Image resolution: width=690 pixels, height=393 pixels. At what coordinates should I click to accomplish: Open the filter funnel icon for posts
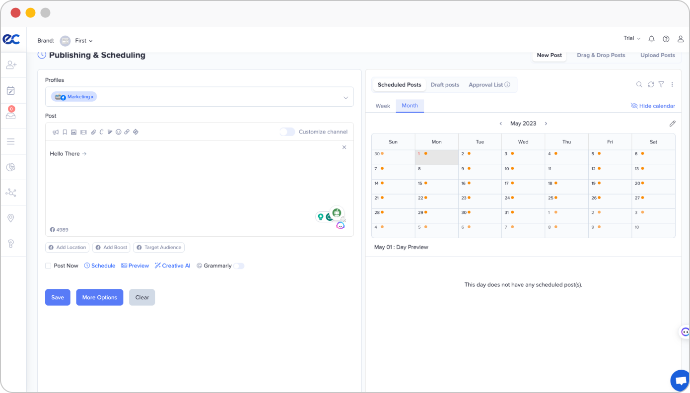coord(661,85)
